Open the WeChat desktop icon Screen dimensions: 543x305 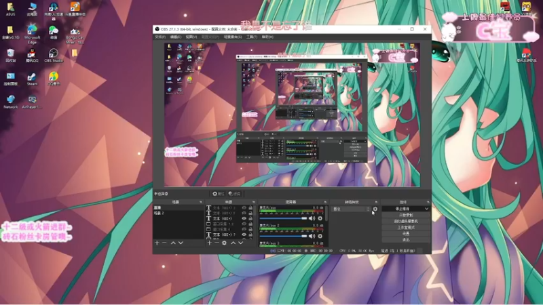[x=54, y=33]
